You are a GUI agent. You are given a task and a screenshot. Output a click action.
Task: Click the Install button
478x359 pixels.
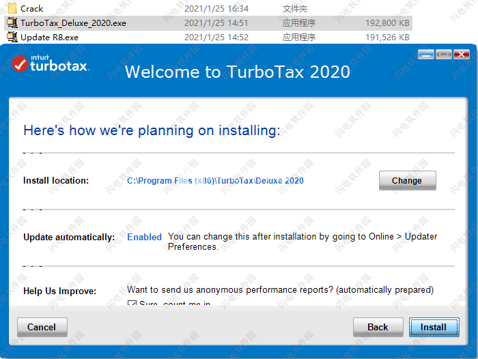click(434, 327)
